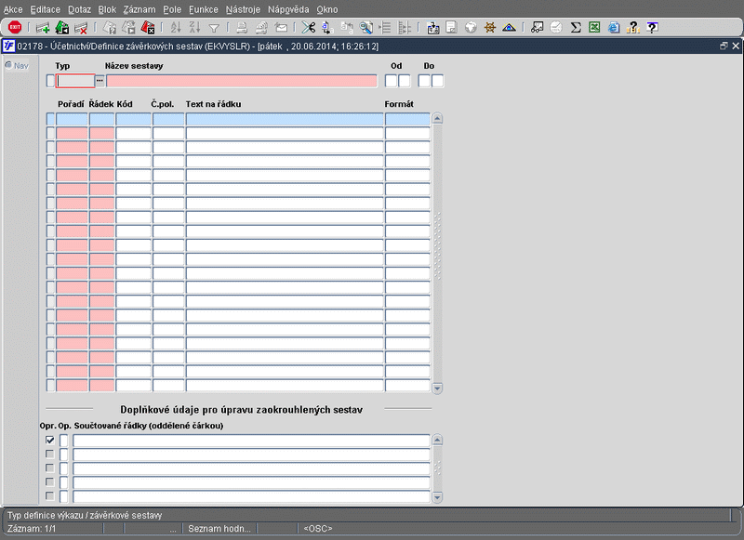The image size is (744, 540).
Task: Open the Pole menu
Action: pyautogui.click(x=172, y=9)
